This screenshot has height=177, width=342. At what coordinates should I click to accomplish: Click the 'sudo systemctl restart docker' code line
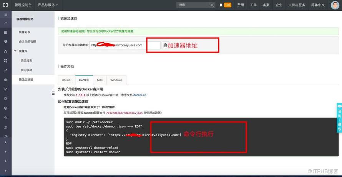click(93, 152)
